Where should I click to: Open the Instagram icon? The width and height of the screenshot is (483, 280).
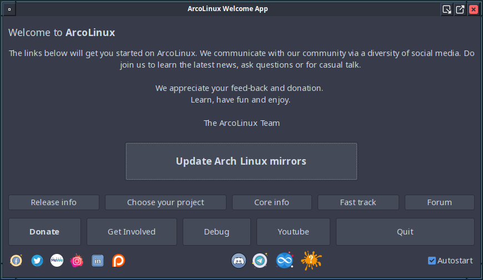(x=77, y=261)
